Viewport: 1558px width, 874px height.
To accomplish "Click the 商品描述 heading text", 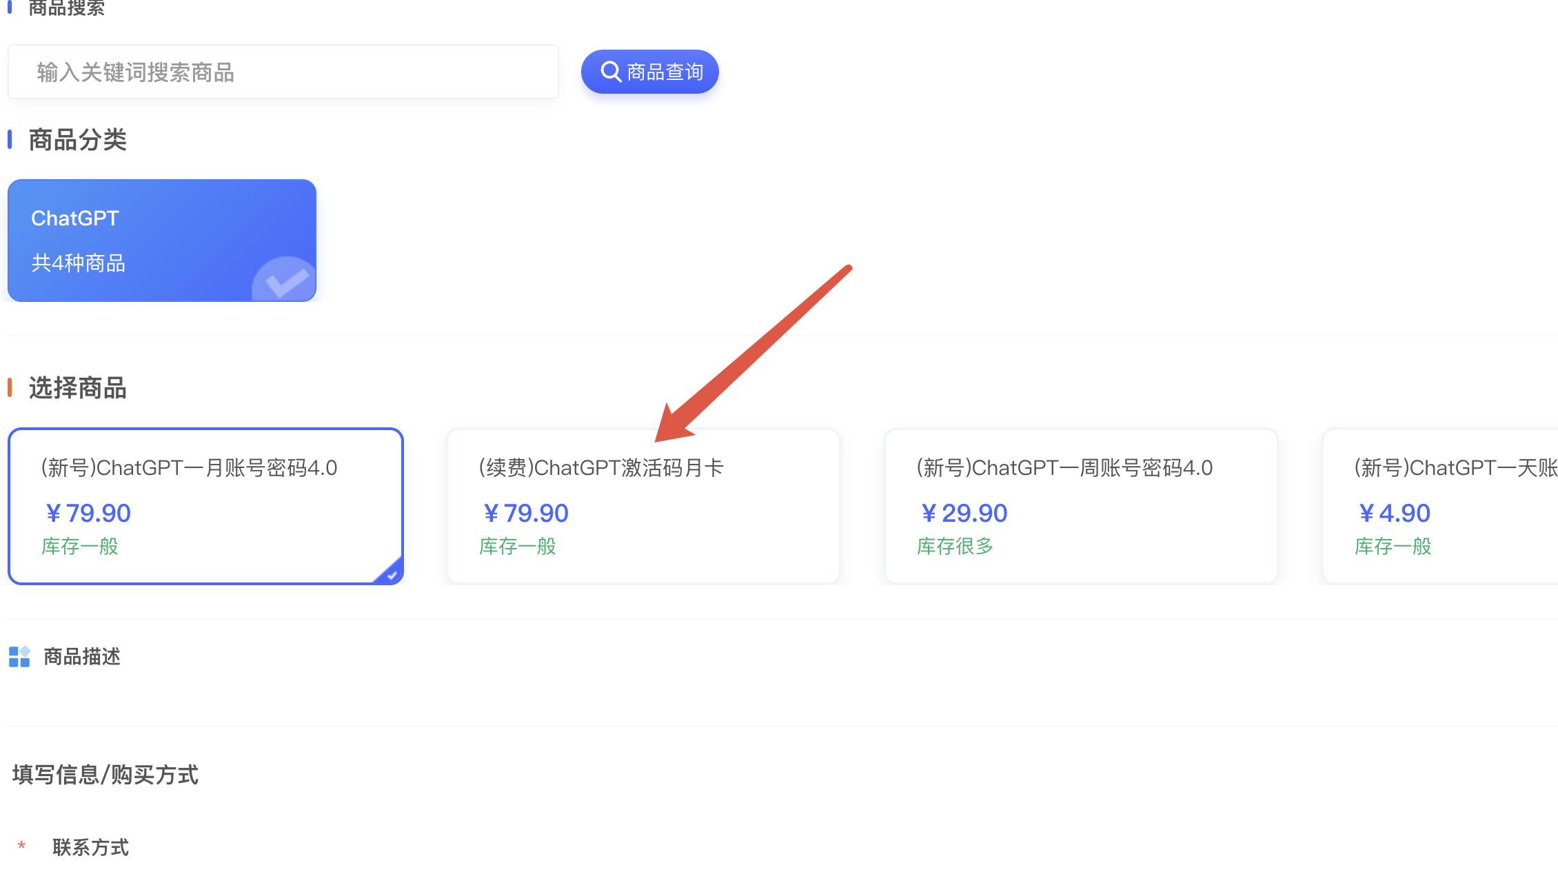I will [x=82, y=656].
